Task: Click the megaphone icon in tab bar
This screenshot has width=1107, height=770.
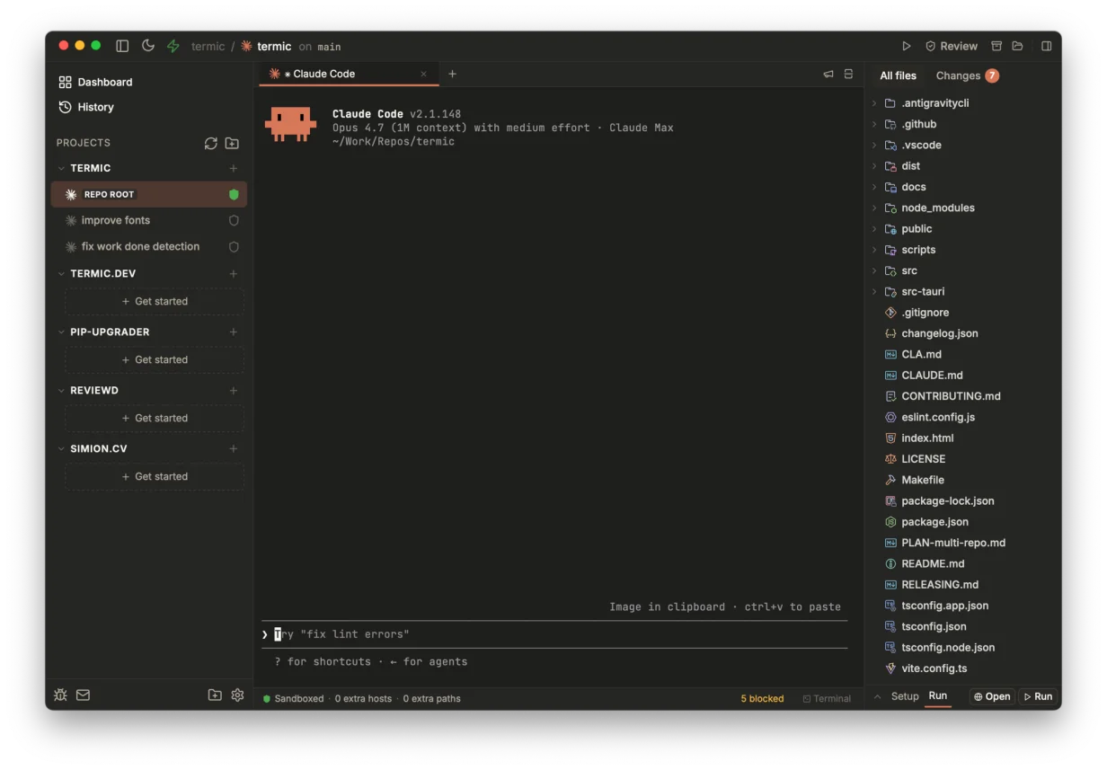Action: (828, 74)
